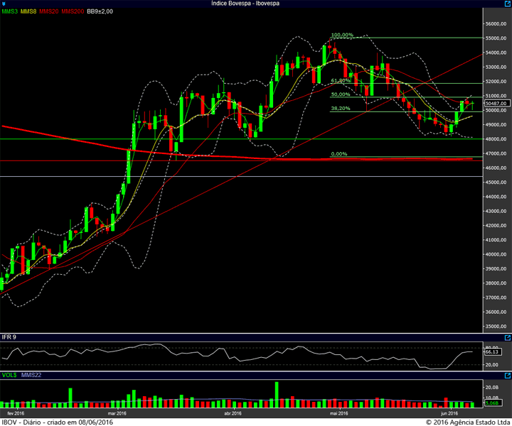Click the current price tag 50487,00
Image resolution: width=512 pixels, height=426 pixels.
[x=496, y=104]
